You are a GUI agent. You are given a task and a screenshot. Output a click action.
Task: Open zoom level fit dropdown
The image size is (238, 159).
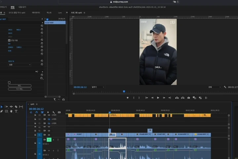(x=98, y=87)
